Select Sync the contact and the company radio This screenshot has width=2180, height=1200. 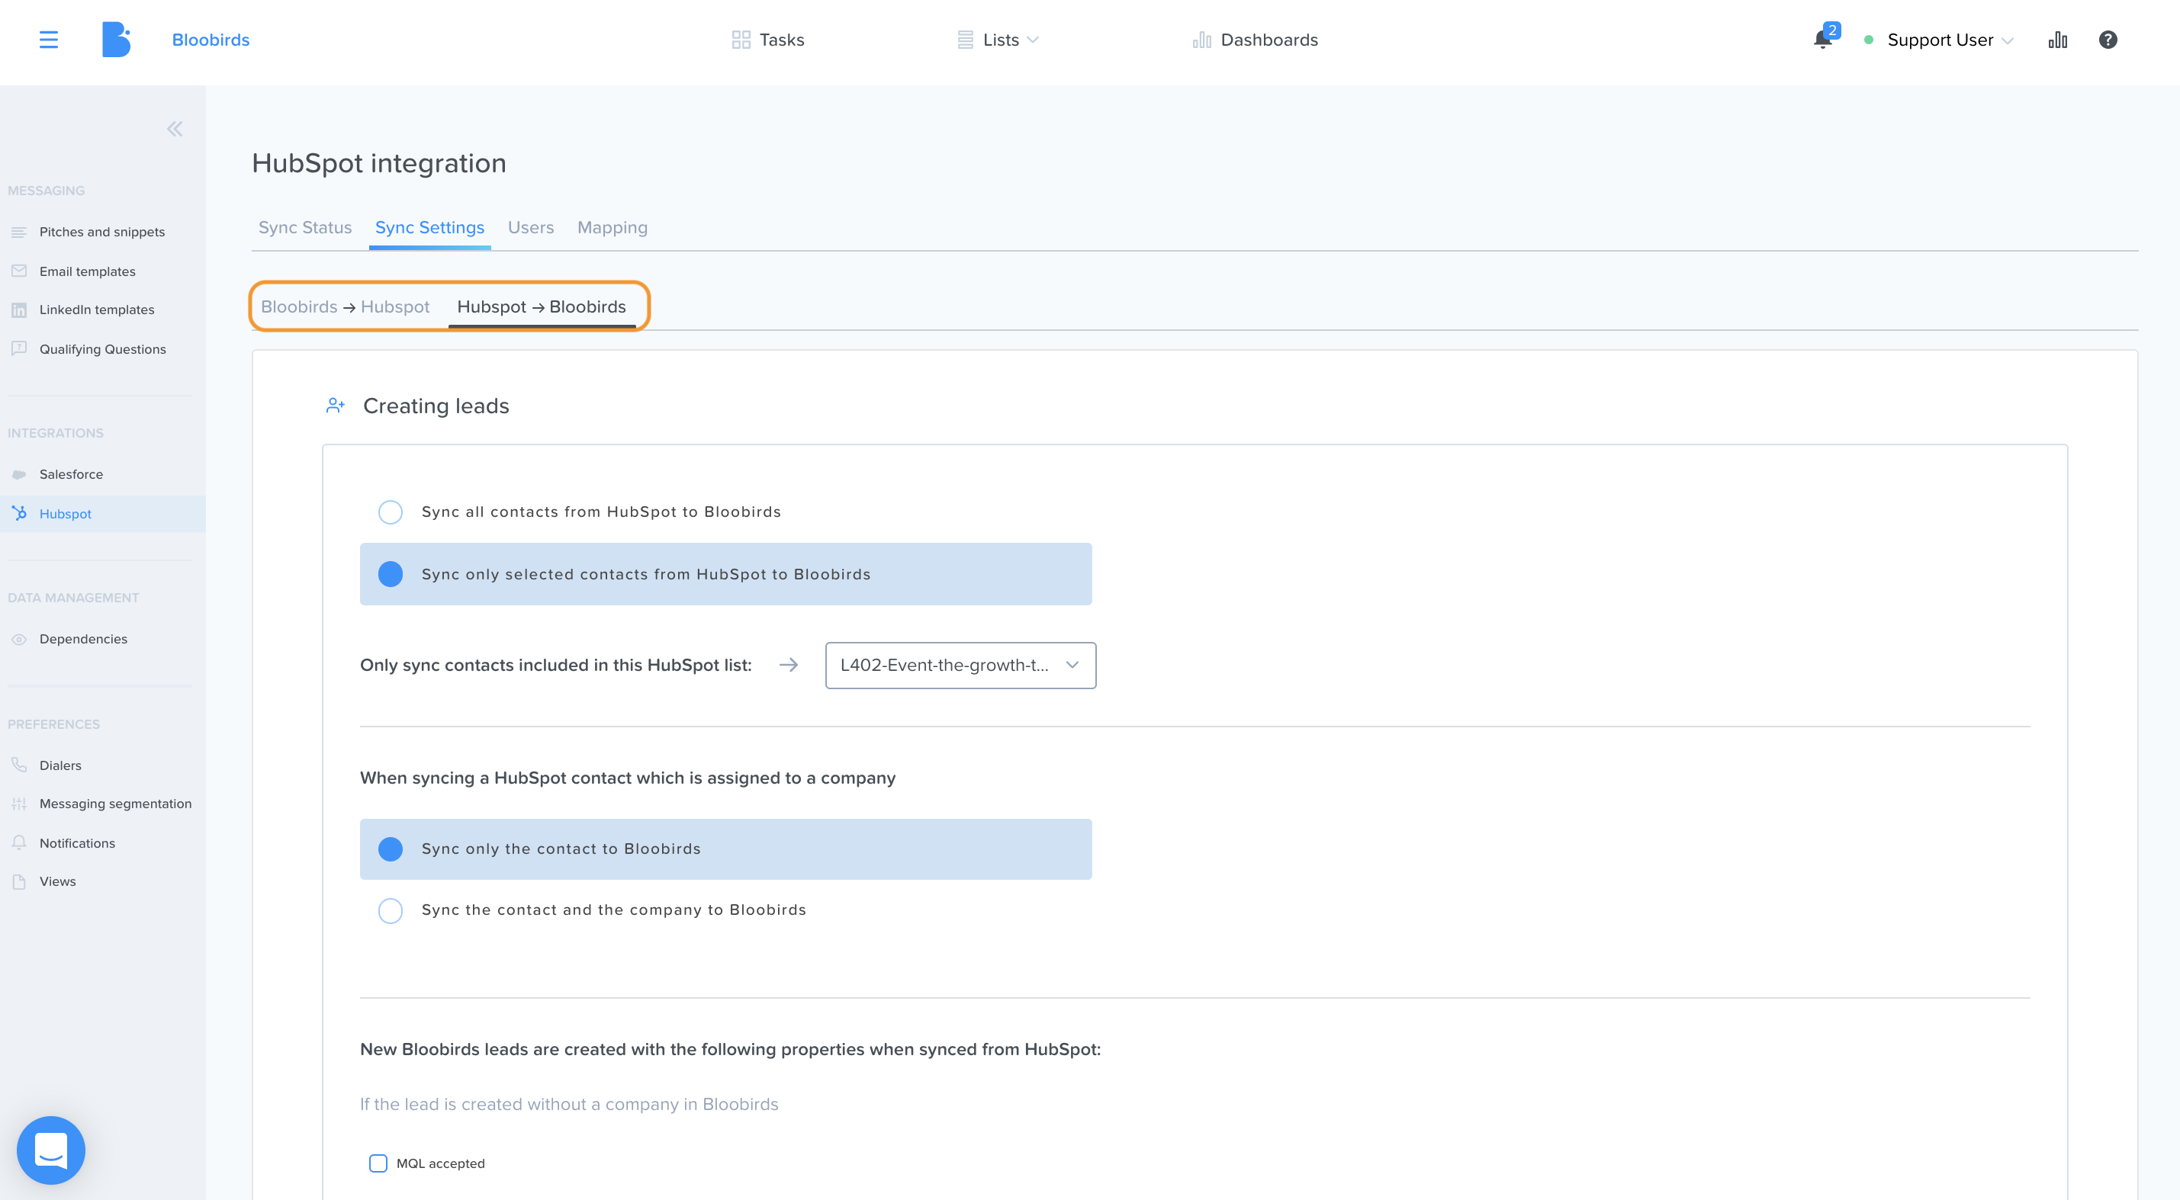[390, 911]
